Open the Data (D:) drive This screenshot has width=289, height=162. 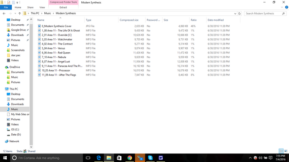pyautogui.click(x=16, y=135)
